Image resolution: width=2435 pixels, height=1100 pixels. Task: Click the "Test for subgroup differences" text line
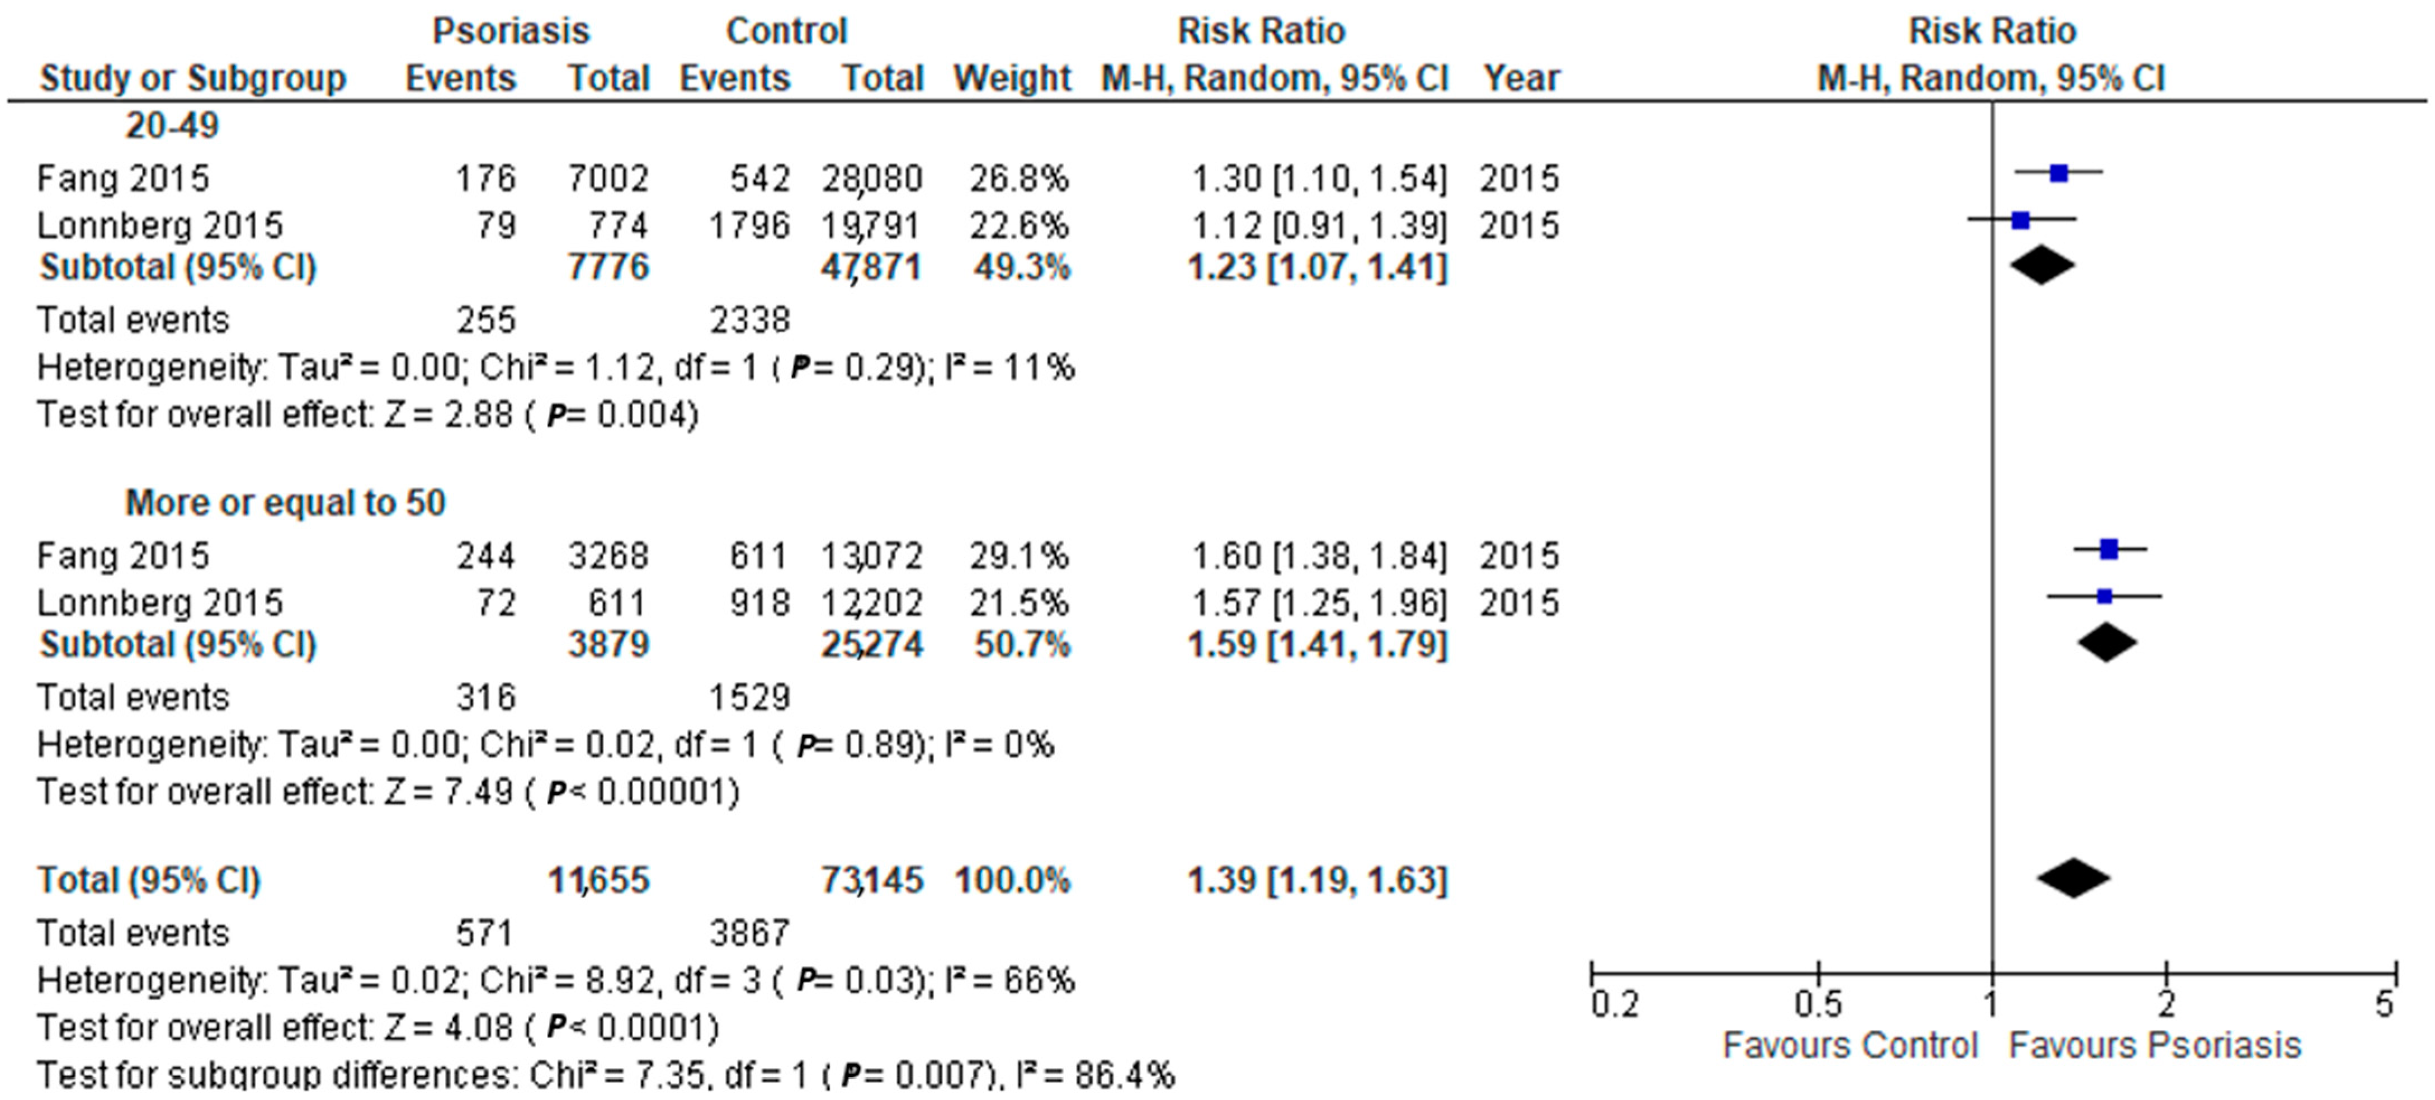(x=605, y=1075)
